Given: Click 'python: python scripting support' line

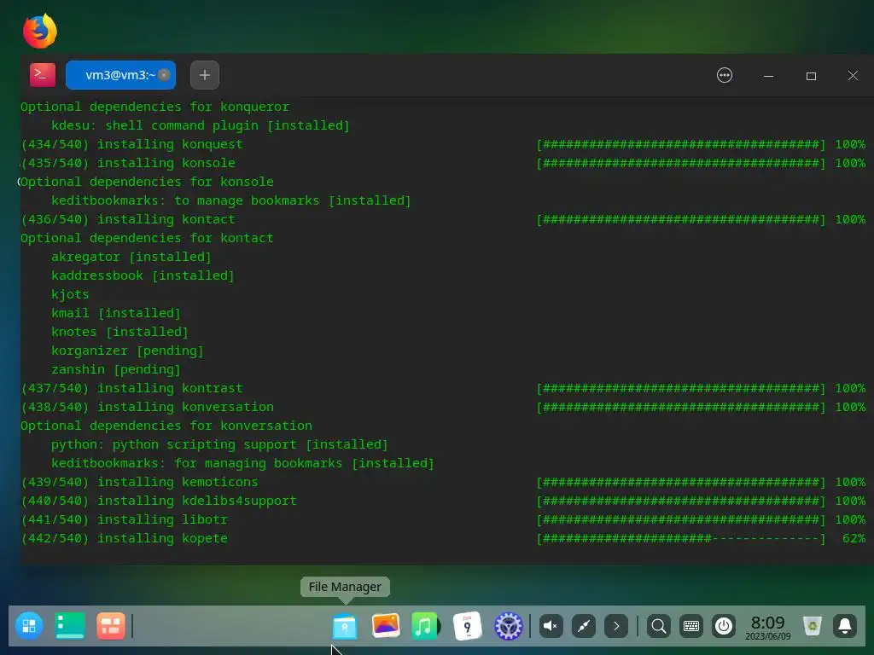Looking at the screenshot, I should tap(219, 444).
